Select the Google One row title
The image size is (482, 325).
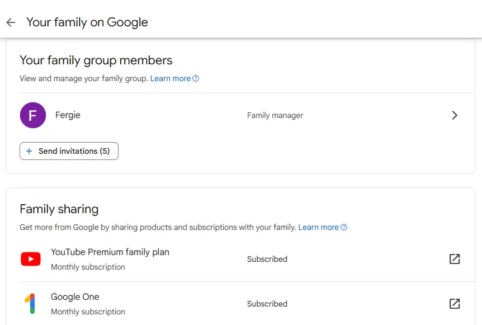75,296
